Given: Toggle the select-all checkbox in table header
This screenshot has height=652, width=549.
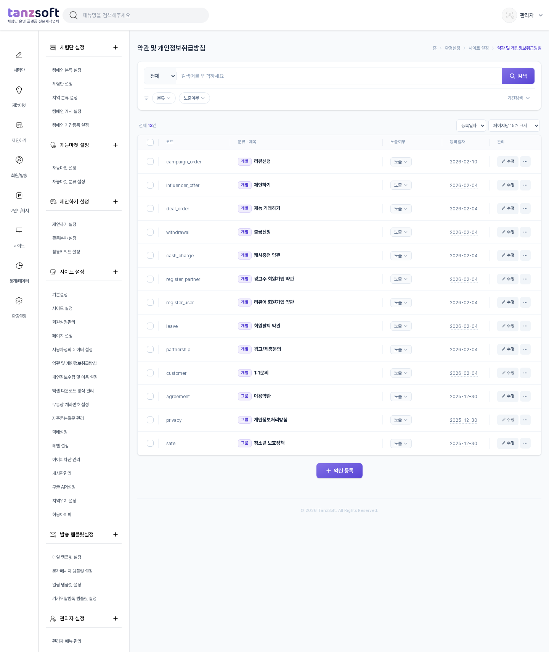Looking at the screenshot, I should (150, 142).
